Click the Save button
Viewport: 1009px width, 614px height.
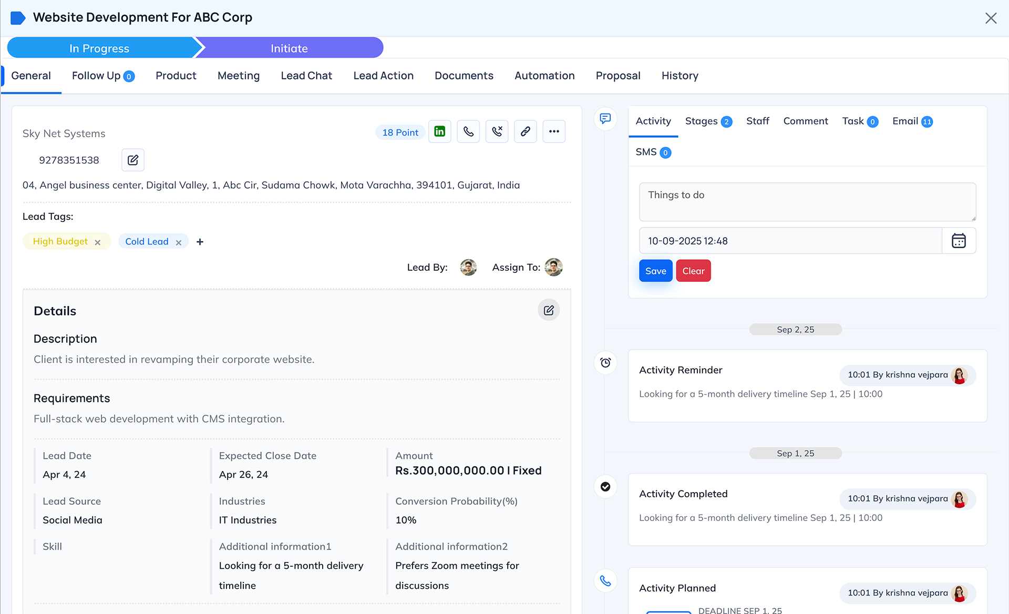(655, 271)
